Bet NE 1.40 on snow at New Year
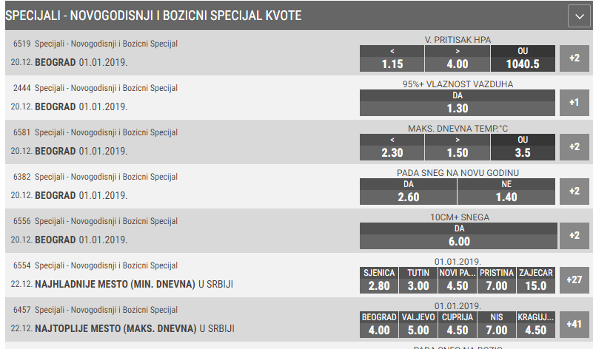Screen dimensions: 593x349 click(506, 192)
